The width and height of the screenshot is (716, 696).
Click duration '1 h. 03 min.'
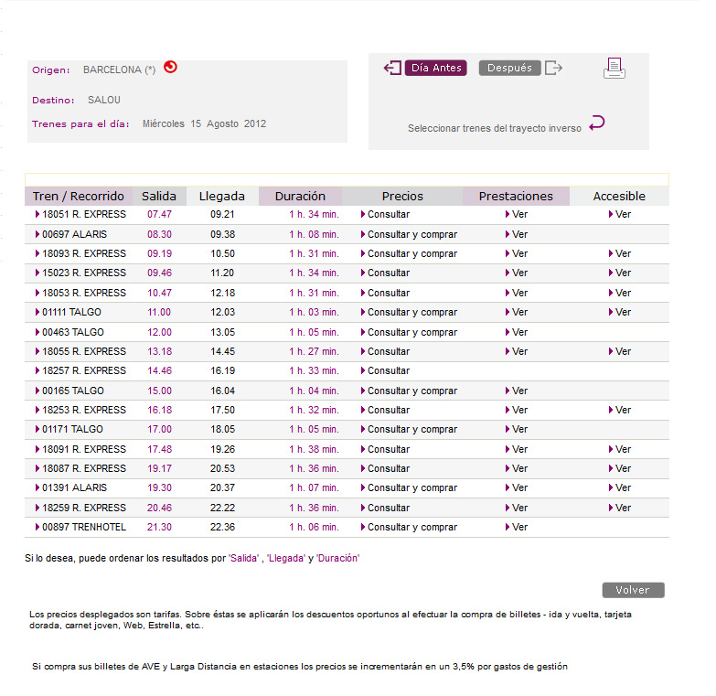click(x=315, y=312)
